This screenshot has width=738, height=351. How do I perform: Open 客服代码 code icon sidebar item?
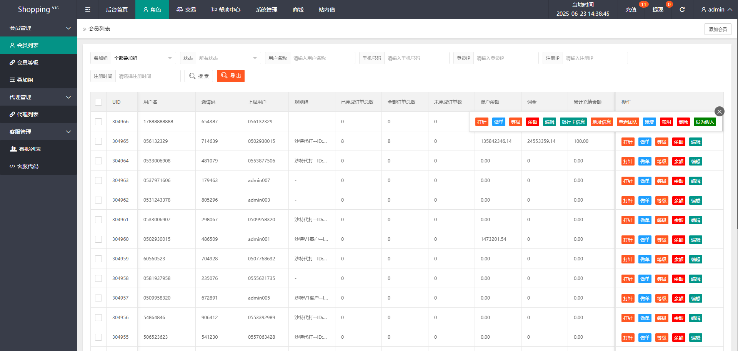(28, 166)
